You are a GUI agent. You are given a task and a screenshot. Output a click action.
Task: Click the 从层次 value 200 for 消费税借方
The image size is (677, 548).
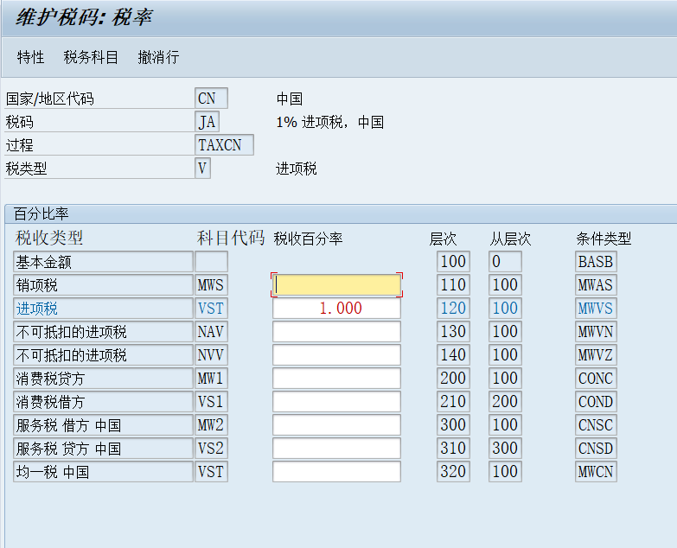[505, 401]
